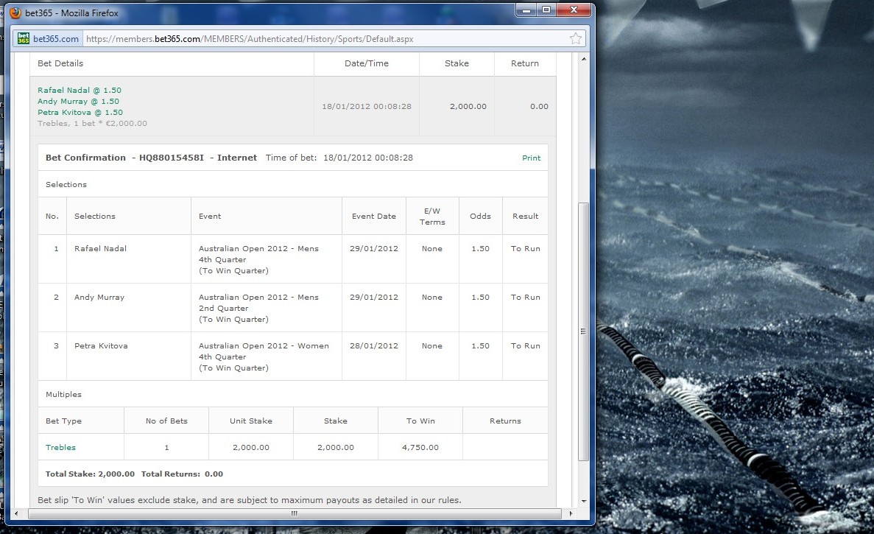Screen dimensions: 874x534
Task: Open the Andy Murray @ 1.50 link
Action: tap(78, 101)
